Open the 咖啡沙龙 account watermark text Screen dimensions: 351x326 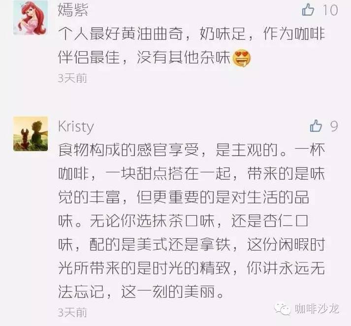coord(317,309)
